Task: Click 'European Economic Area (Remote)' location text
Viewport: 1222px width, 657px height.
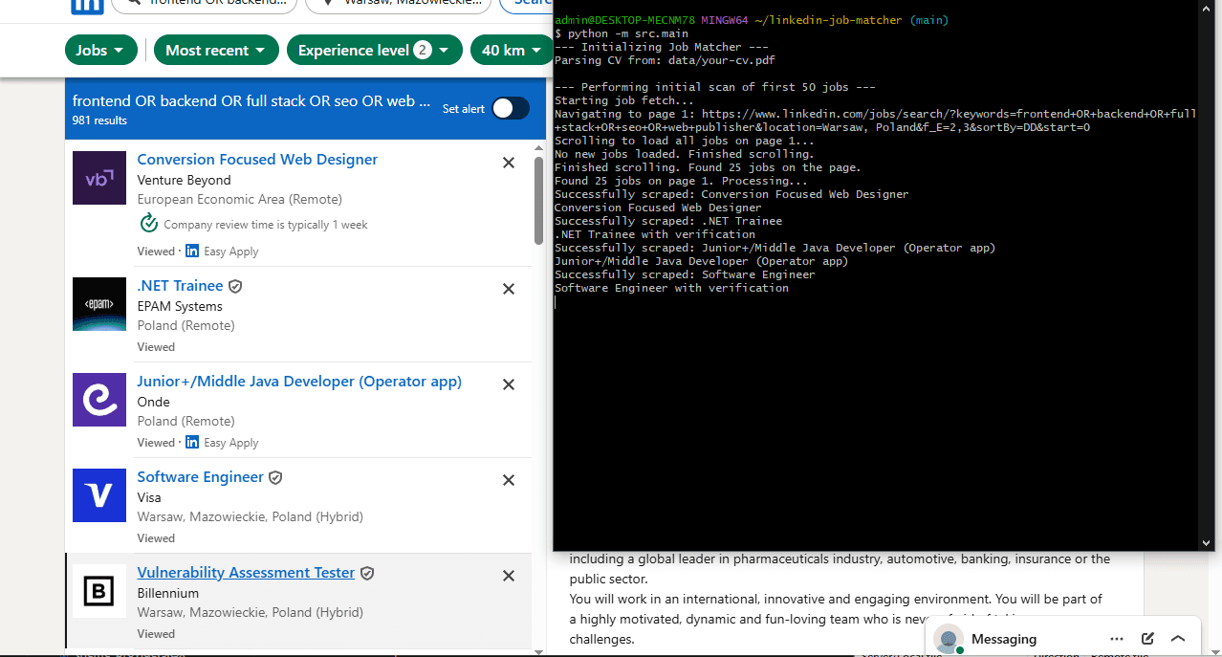Action: pyautogui.click(x=240, y=199)
